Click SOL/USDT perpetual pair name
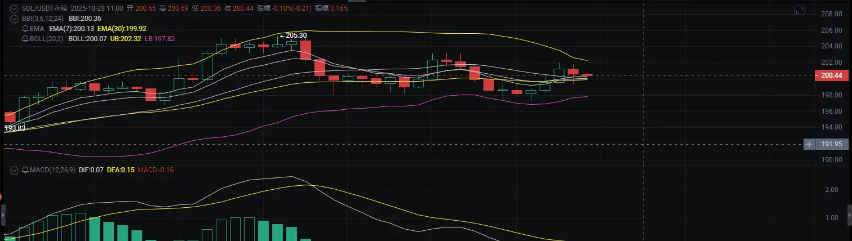The image size is (852, 241). click(45, 9)
